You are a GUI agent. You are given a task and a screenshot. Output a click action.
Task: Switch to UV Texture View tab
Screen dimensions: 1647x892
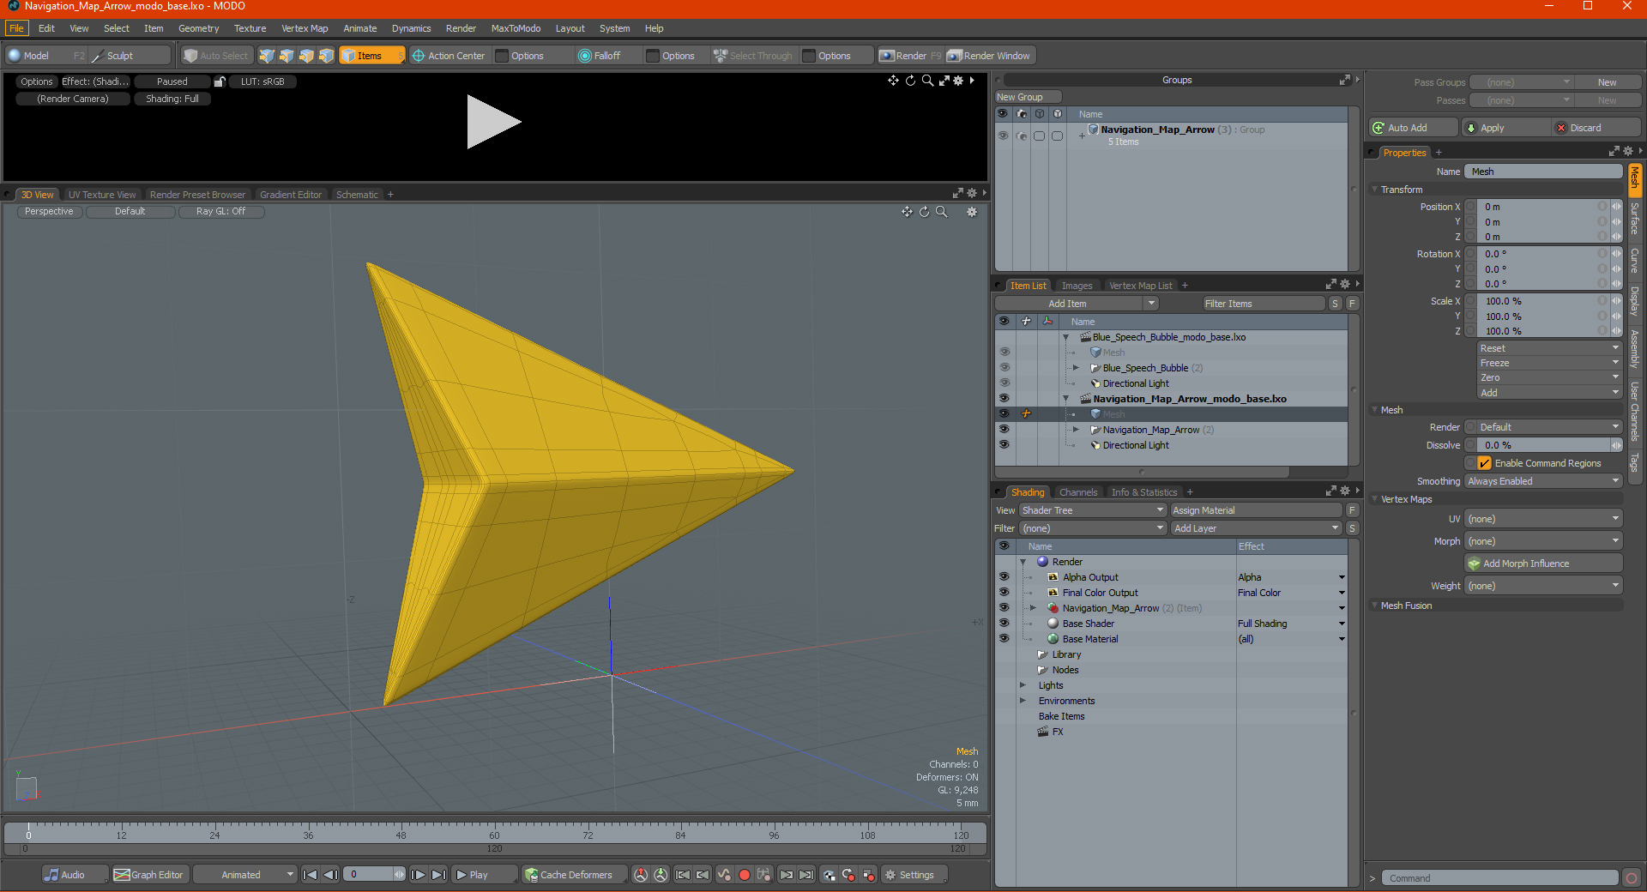pos(101,195)
